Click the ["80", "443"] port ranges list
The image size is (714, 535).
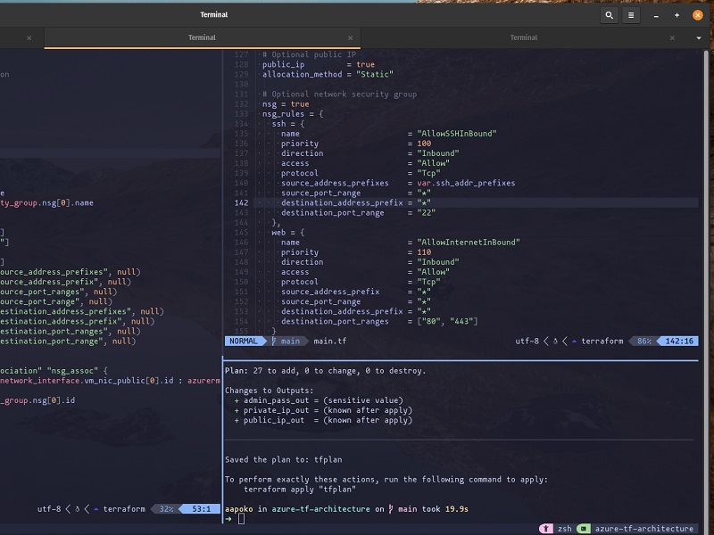[447, 322]
